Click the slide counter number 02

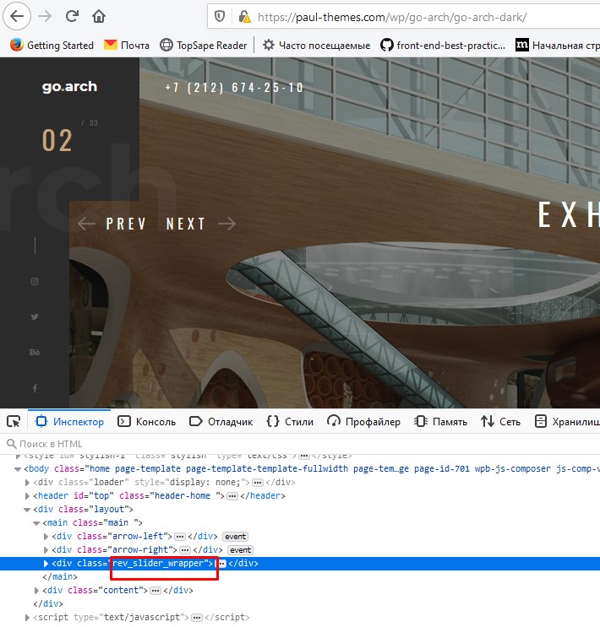tap(57, 141)
